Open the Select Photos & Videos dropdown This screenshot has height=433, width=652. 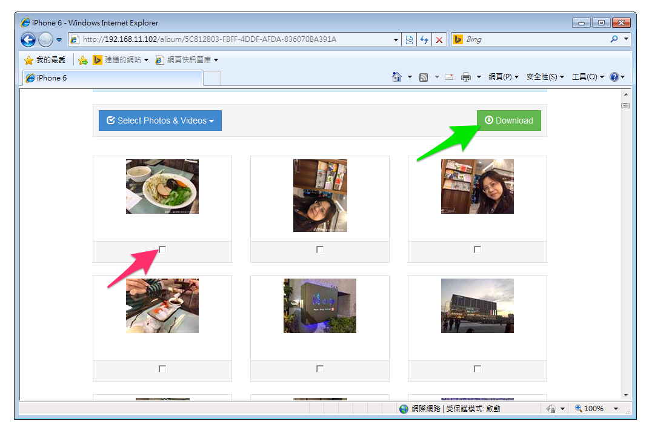(160, 121)
